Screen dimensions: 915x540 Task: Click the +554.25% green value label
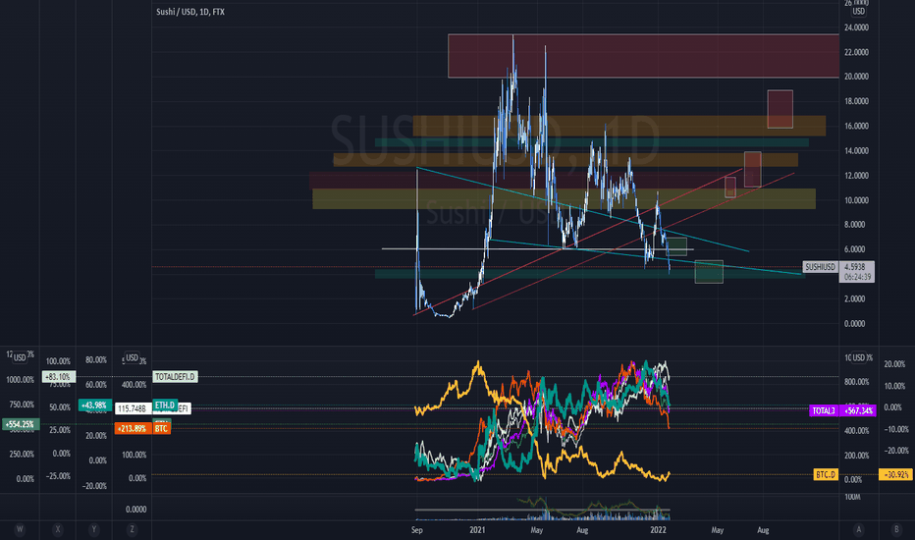pos(21,424)
